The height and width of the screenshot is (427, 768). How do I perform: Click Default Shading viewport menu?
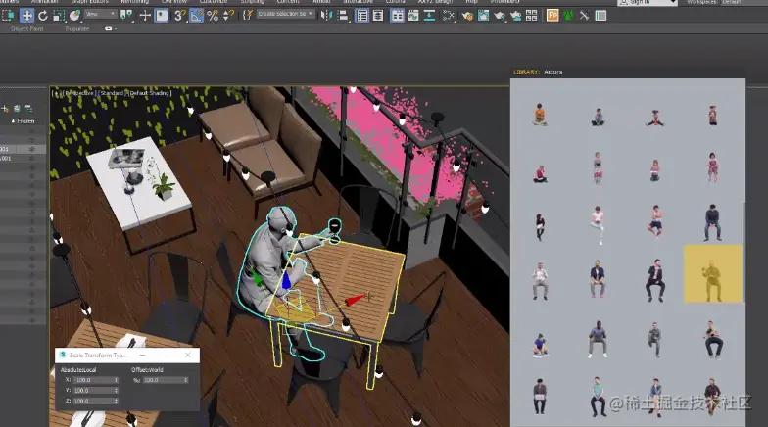149,92
